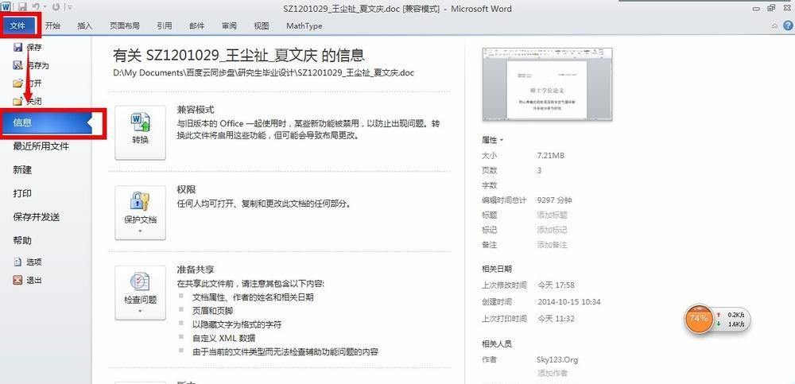Click the 相关日期 section heading

click(x=497, y=270)
